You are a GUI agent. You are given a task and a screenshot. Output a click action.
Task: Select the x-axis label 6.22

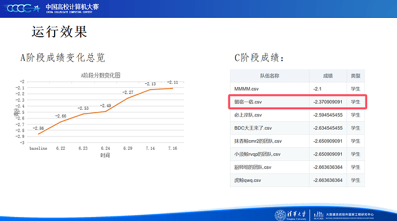[61, 148]
